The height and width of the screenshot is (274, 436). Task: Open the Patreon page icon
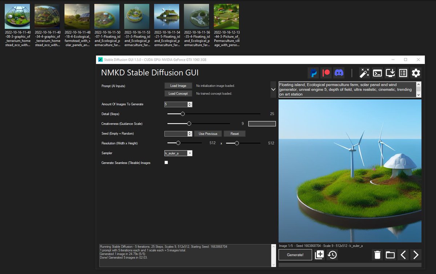326,73
